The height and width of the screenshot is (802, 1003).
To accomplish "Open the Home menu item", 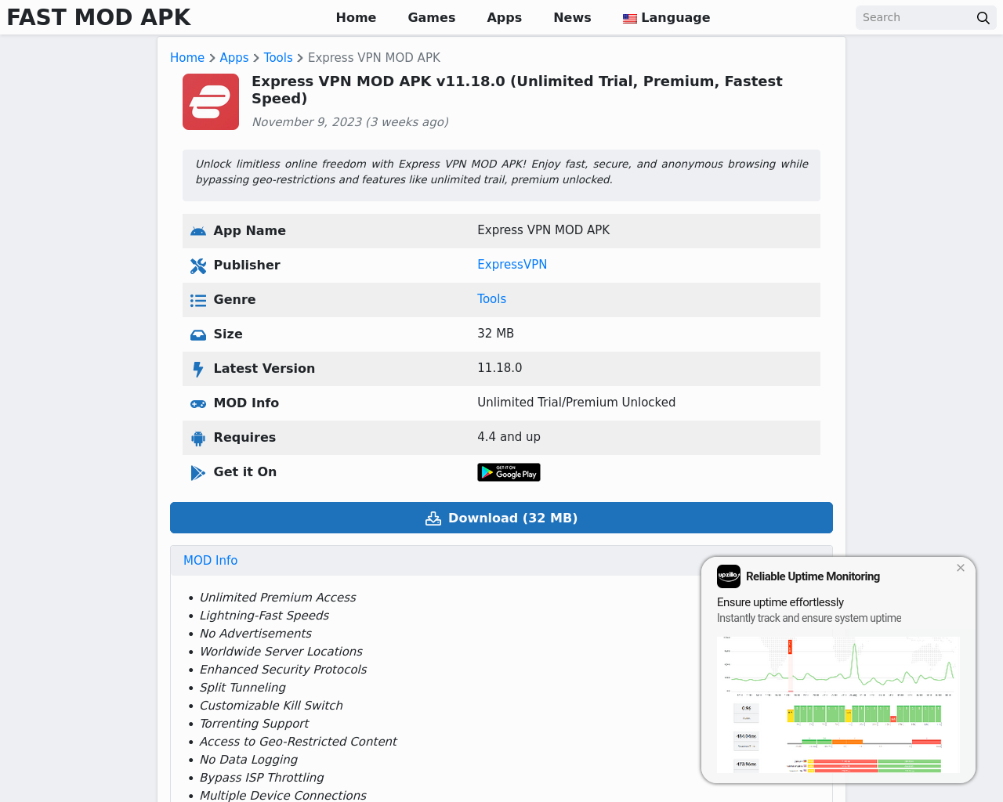I will (356, 17).
